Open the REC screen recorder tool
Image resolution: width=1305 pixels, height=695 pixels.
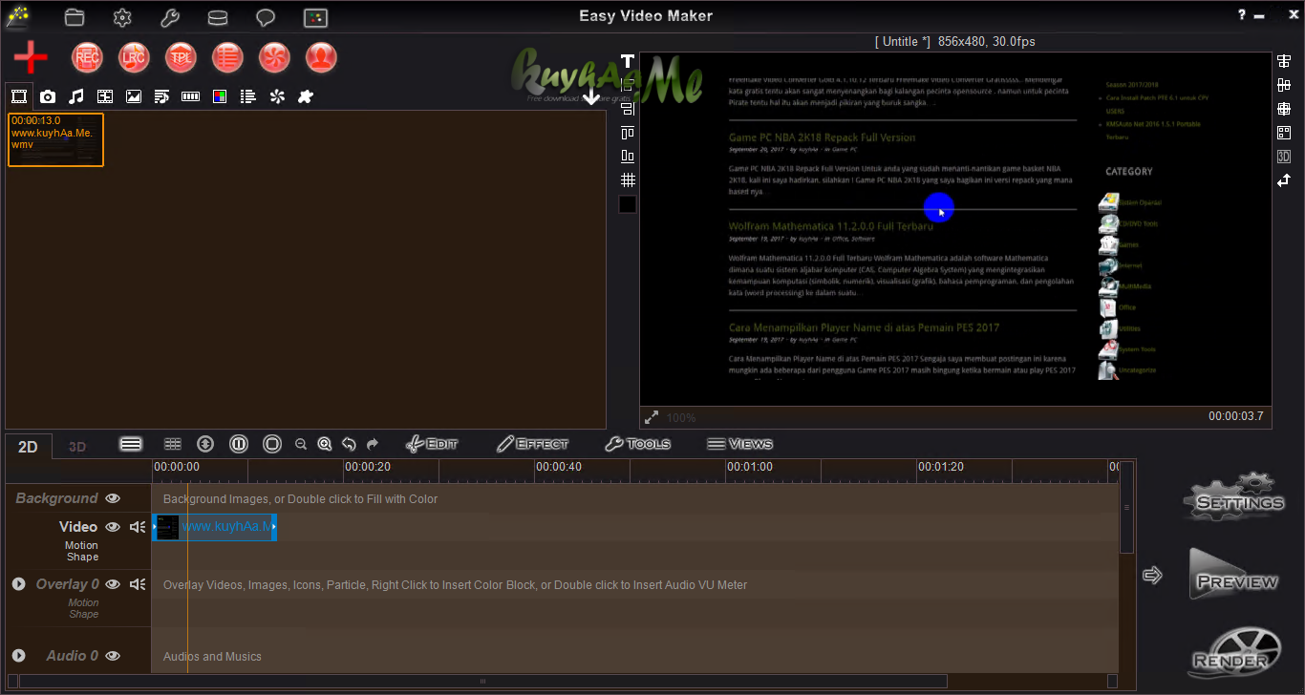[87, 58]
